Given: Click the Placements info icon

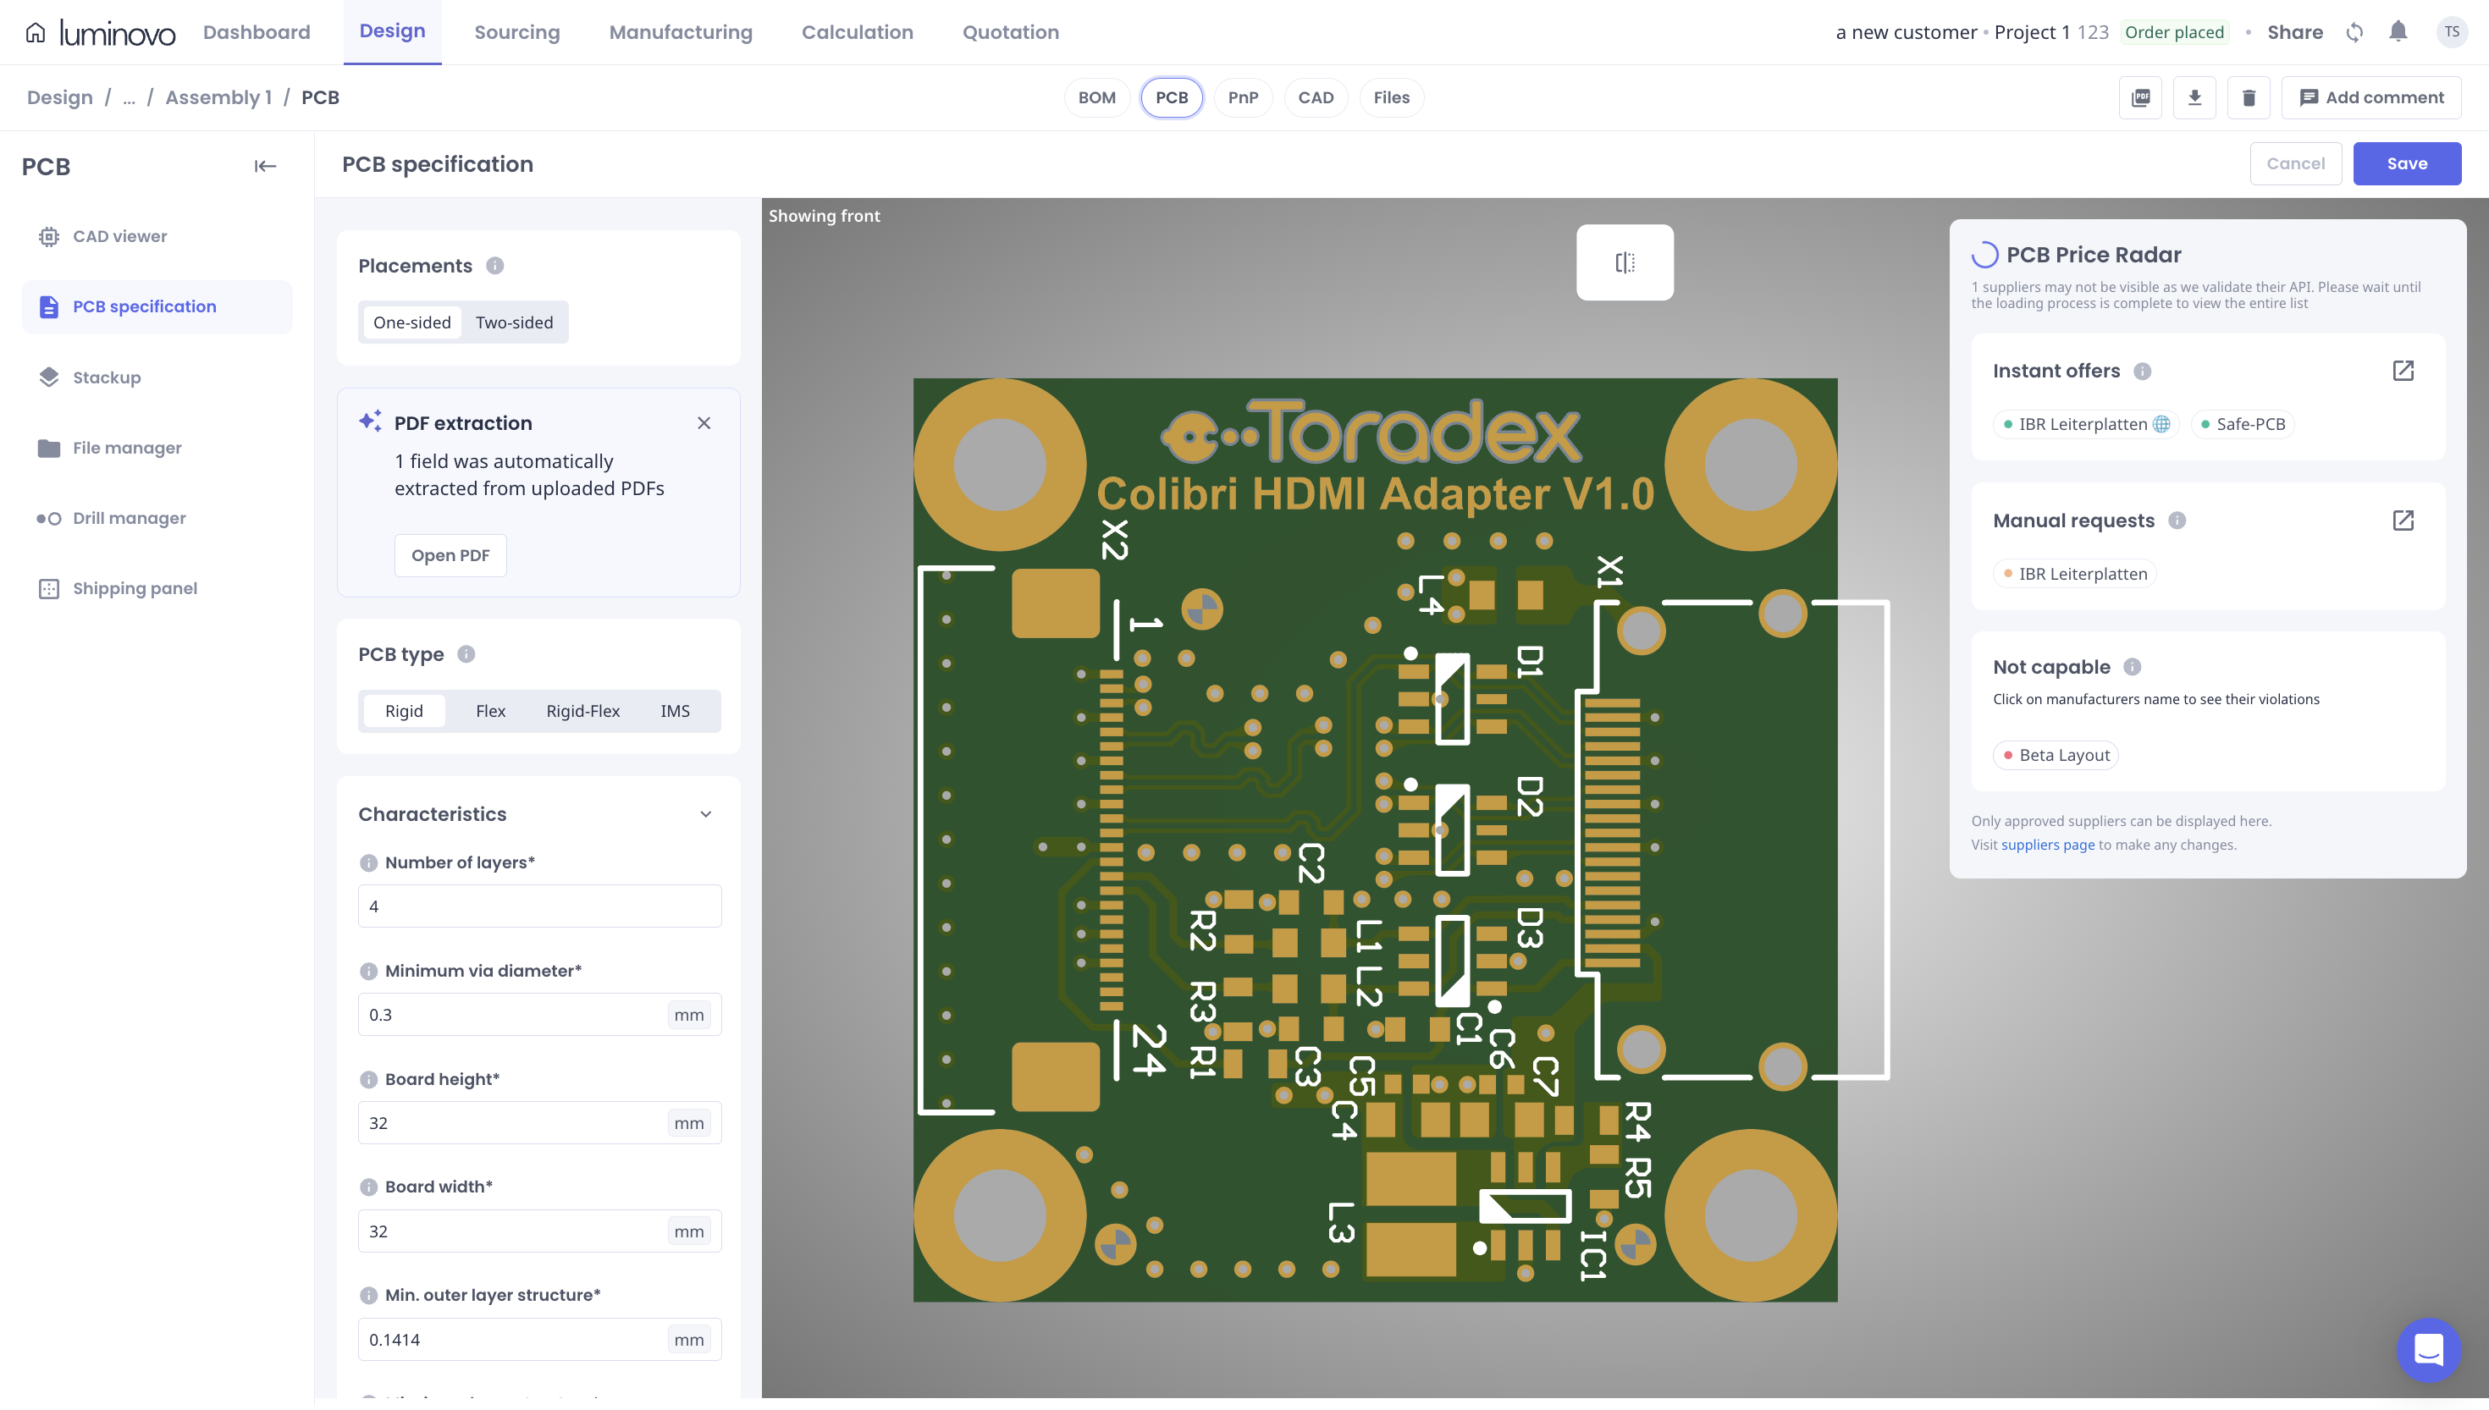Looking at the screenshot, I should point(495,266).
